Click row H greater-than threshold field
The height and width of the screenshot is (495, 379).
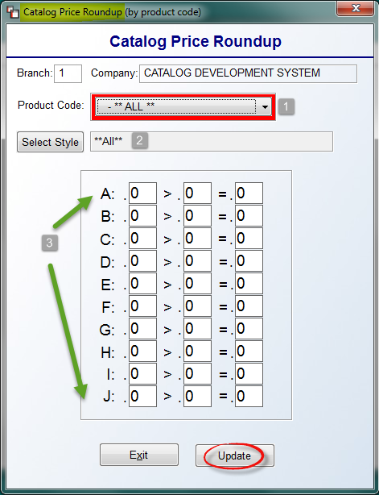pos(197,351)
